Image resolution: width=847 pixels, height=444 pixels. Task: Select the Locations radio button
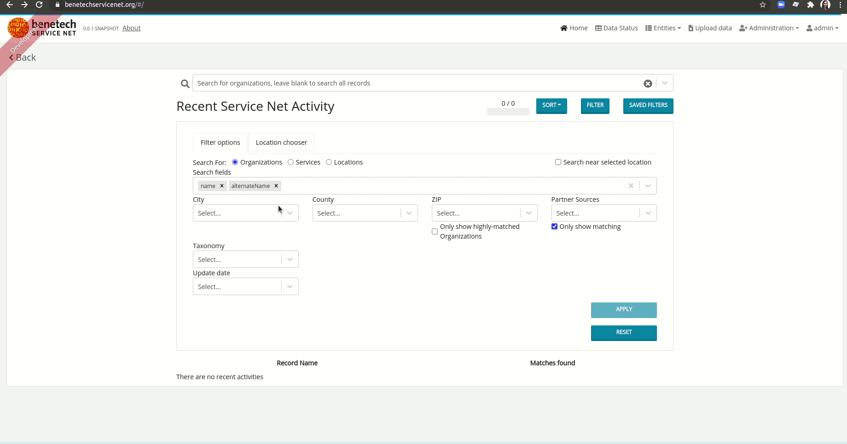coord(329,162)
